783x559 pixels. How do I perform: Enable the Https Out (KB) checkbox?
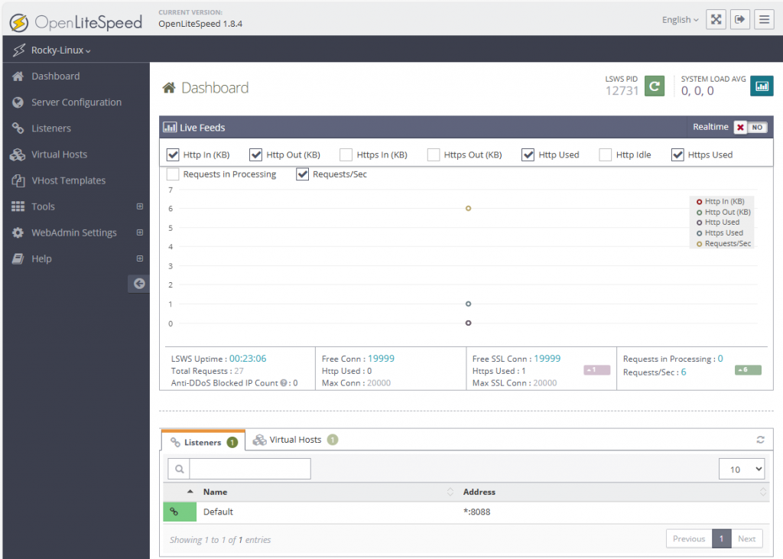pos(434,154)
